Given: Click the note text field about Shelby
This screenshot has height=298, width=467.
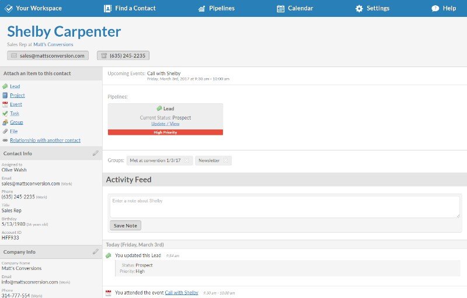Looking at the screenshot, I should pyautogui.click(x=284, y=206).
